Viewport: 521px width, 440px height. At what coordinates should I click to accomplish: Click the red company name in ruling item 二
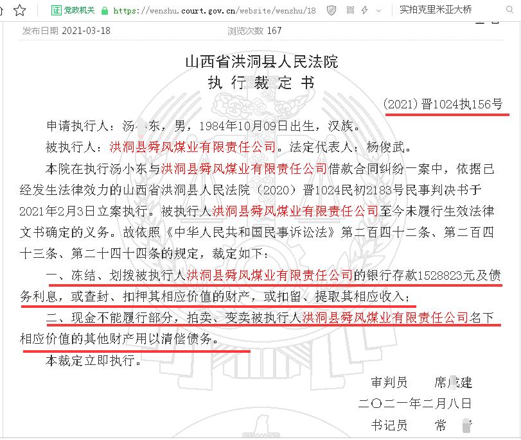pyautogui.click(x=385, y=316)
